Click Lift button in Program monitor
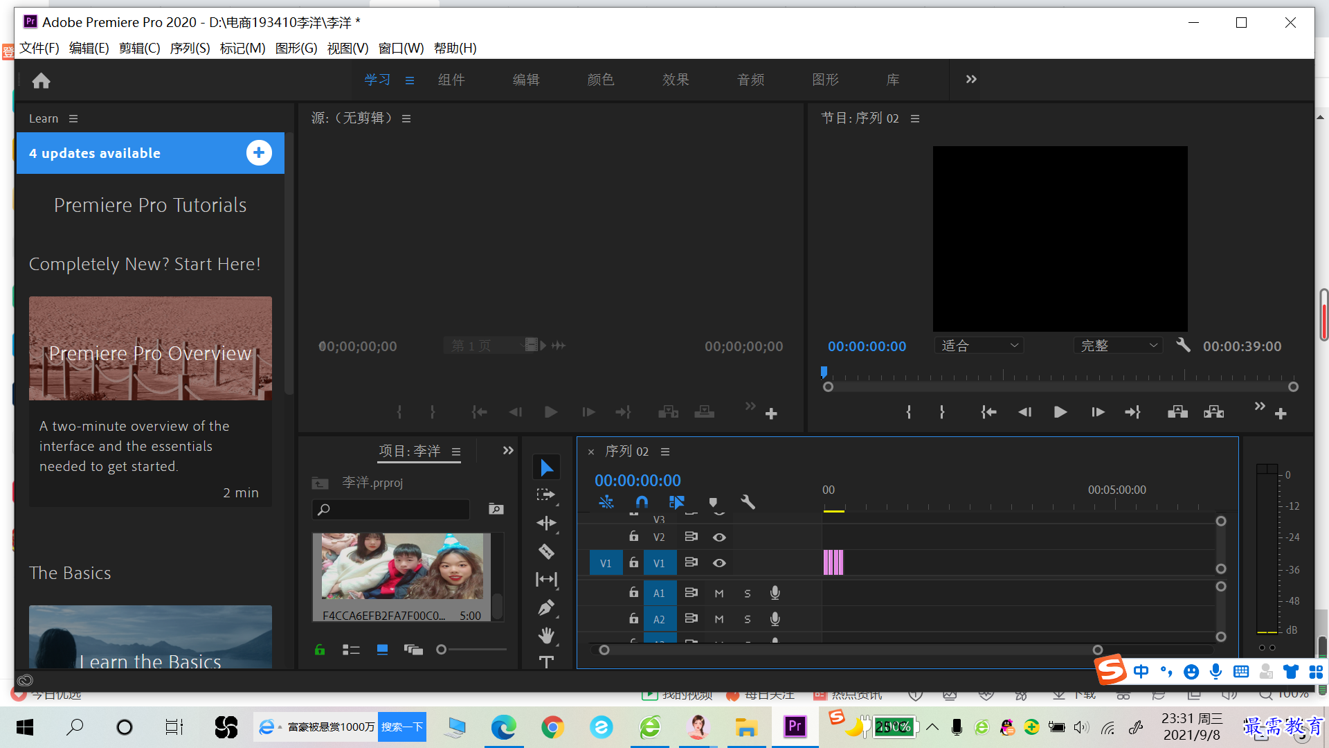 pyautogui.click(x=1177, y=412)
